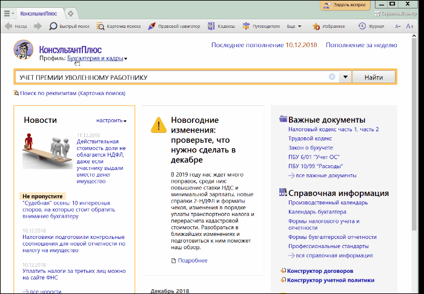
Task: Click the vertical scrollbar up arrow
Action: coord(414,36)
